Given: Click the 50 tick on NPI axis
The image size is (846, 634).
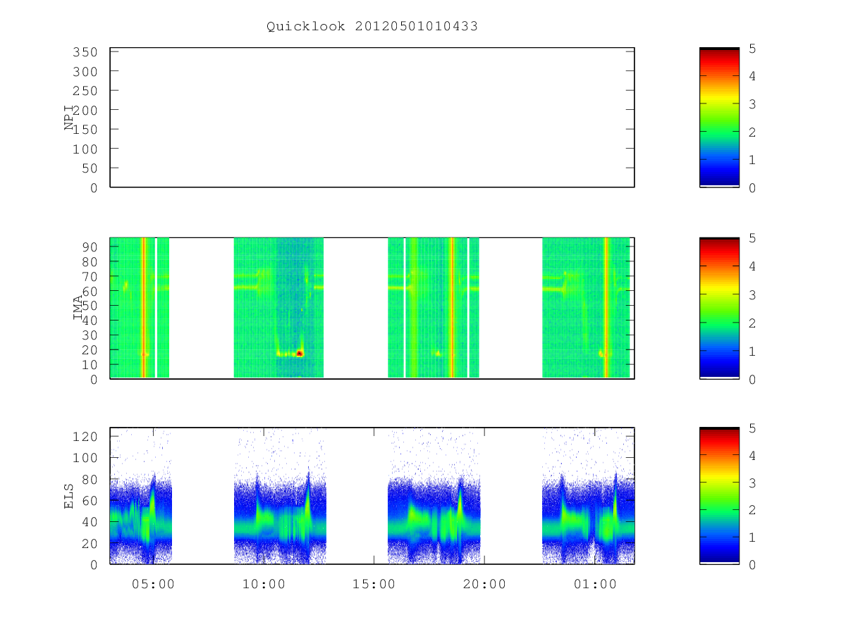Looking at the screenshot, I should pyautogui.click(x=89, y=168).
